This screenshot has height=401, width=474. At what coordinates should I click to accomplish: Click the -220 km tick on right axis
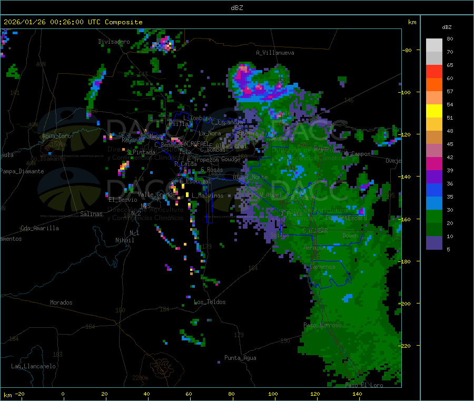pos(406,346)
